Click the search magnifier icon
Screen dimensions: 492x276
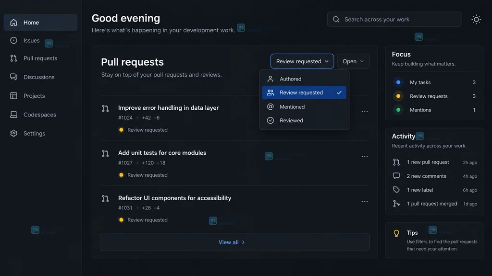[336, 19]
